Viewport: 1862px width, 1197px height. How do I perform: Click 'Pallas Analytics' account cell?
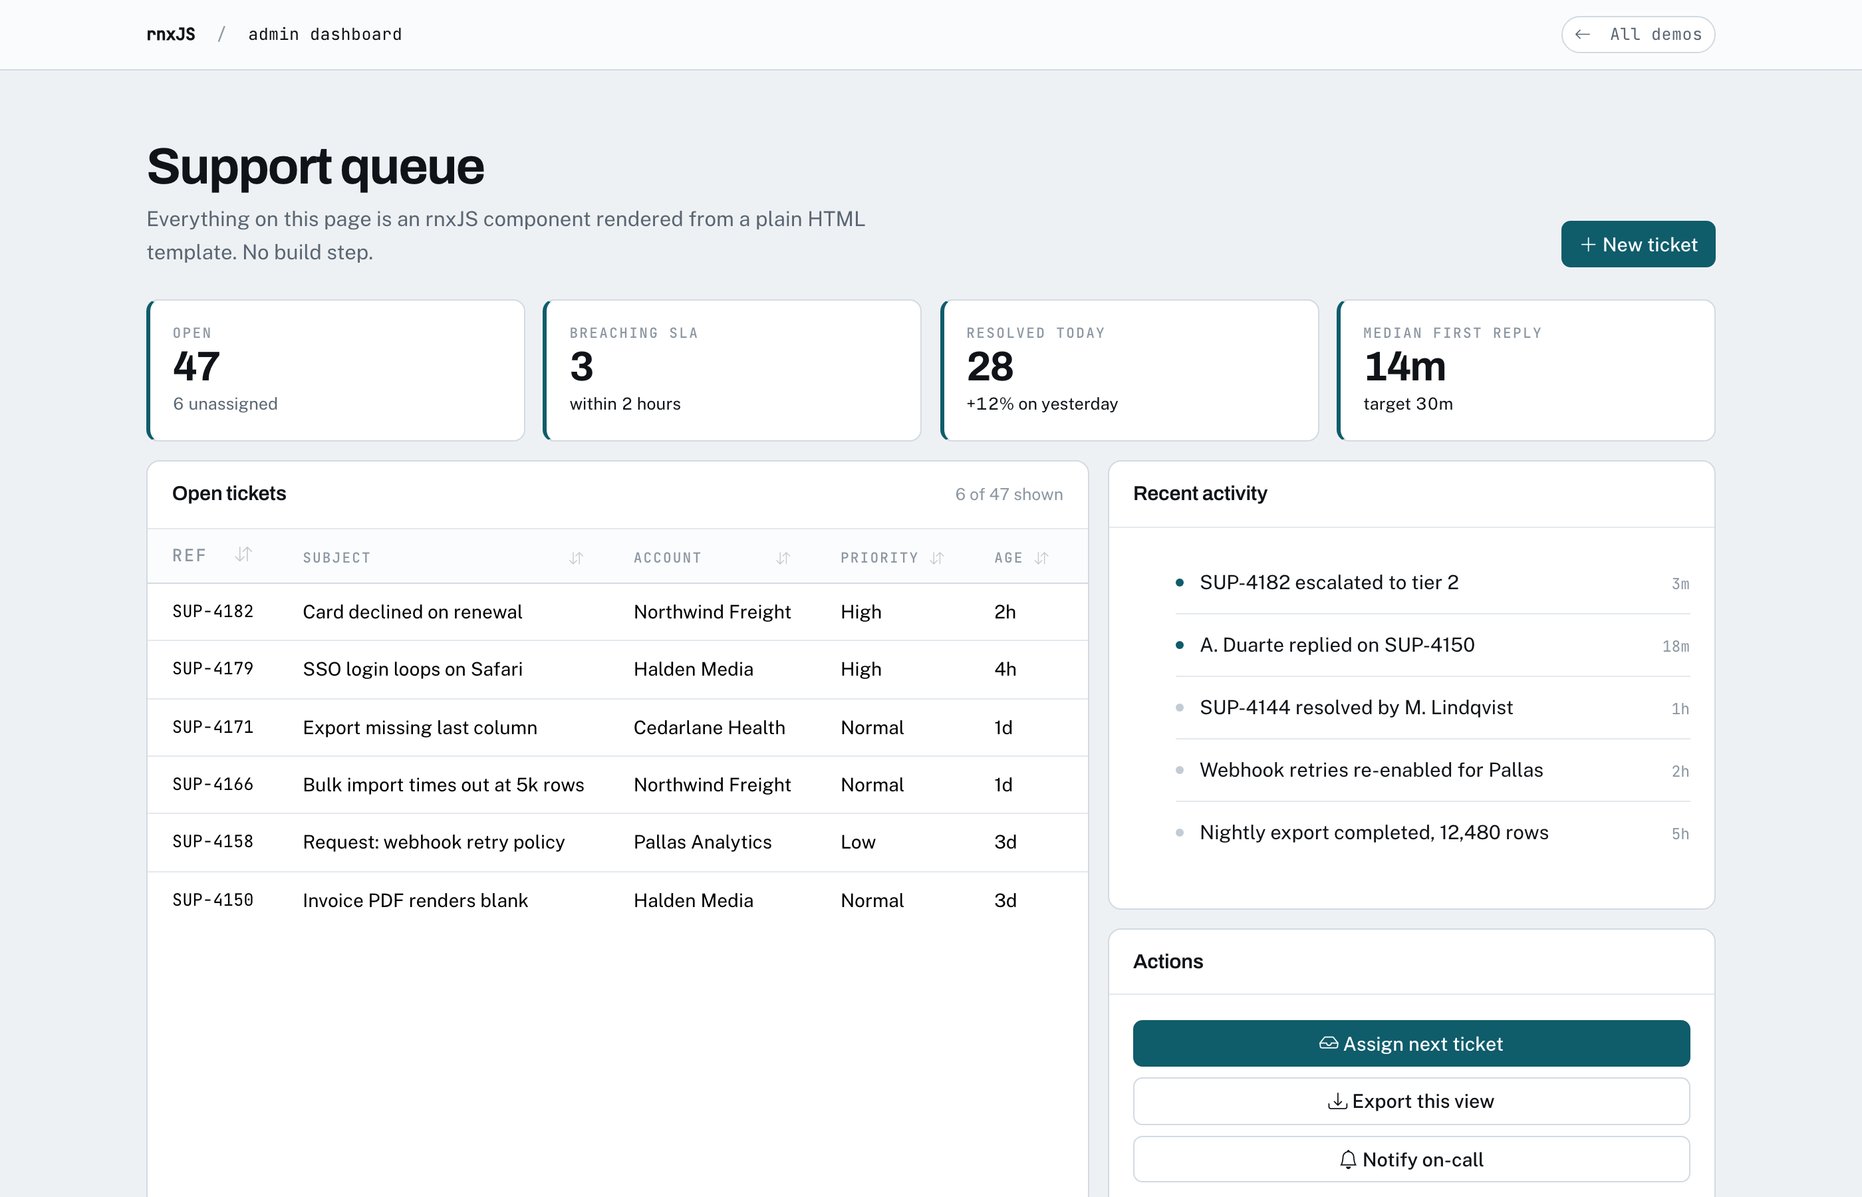[x=702, y=842]
